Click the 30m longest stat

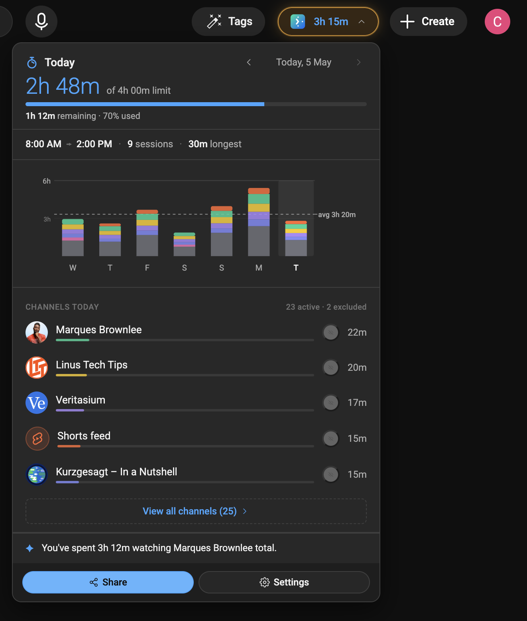(215, 144)
